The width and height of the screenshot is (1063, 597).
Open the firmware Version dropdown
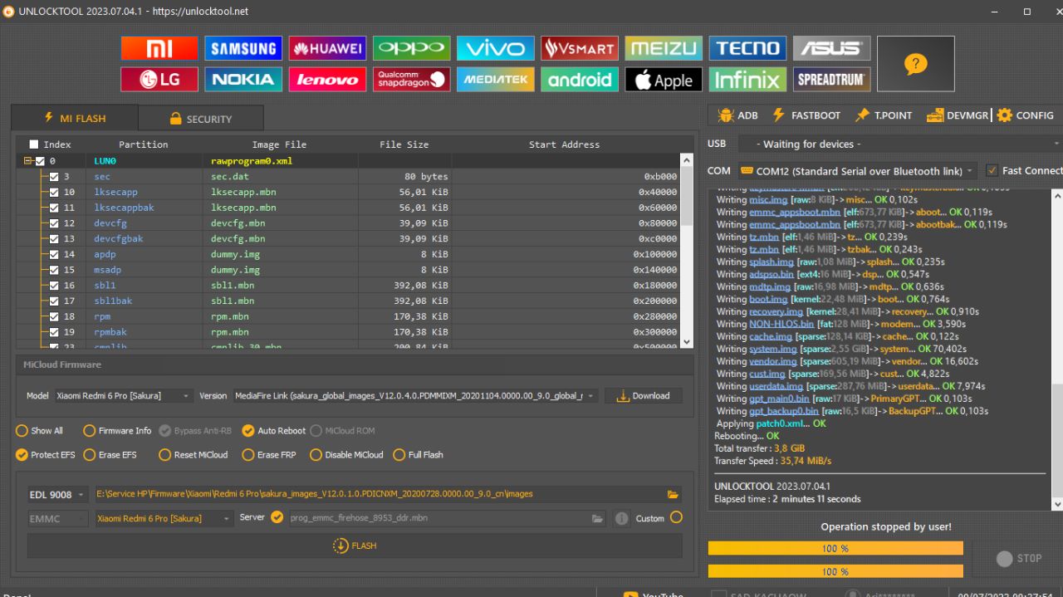(415, 396)
